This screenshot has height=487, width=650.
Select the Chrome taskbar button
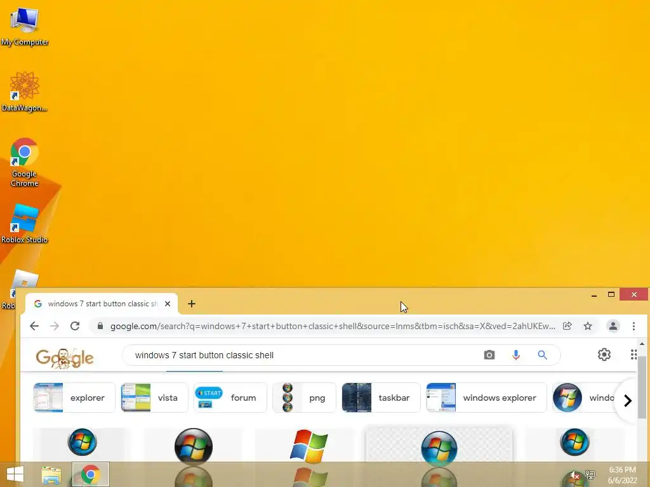(x=91, y=474)
